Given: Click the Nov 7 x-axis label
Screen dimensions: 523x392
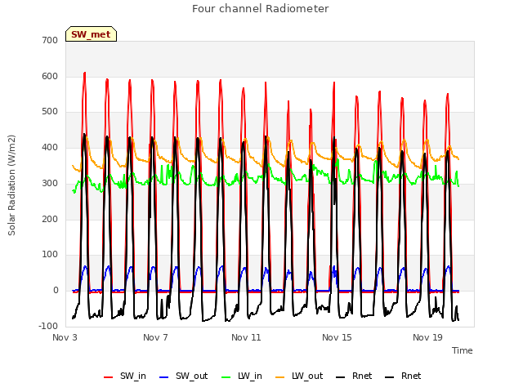Looking at the screenshot, I should tap(155, 337).
